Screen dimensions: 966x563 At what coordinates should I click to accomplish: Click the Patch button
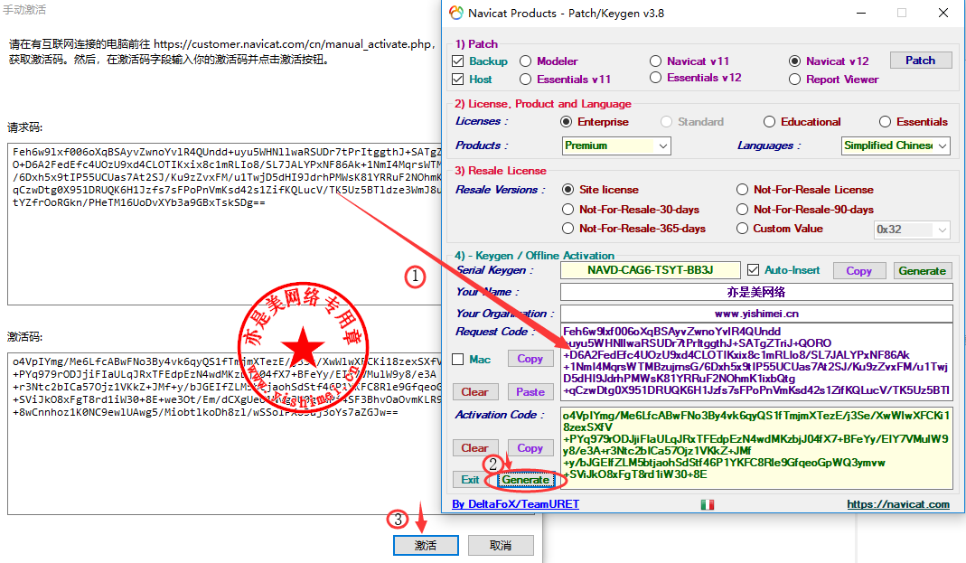tap(921, 61)
